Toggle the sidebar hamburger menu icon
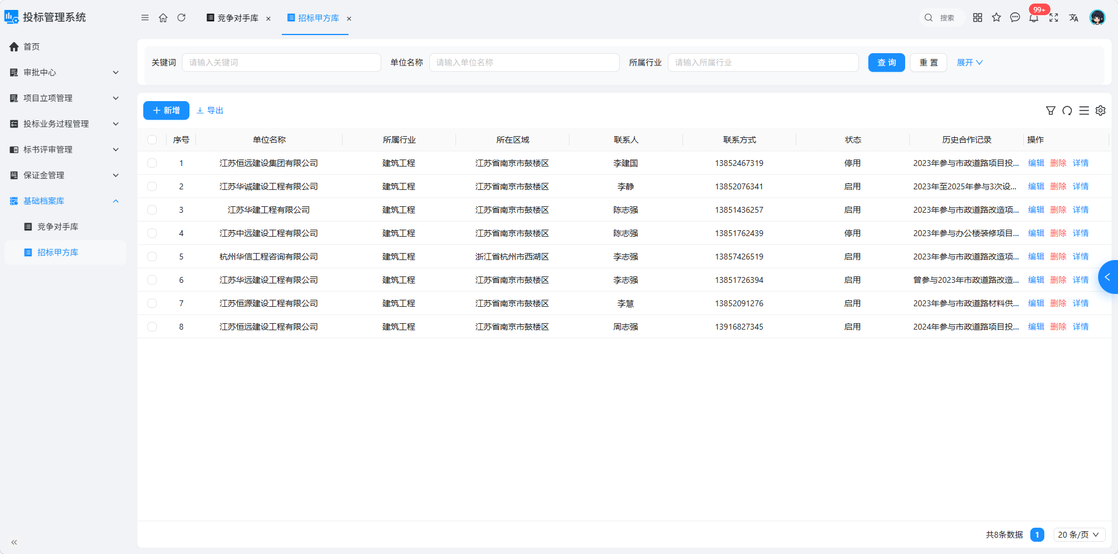The image size is (1118, 554). click(x=145, y=18)
